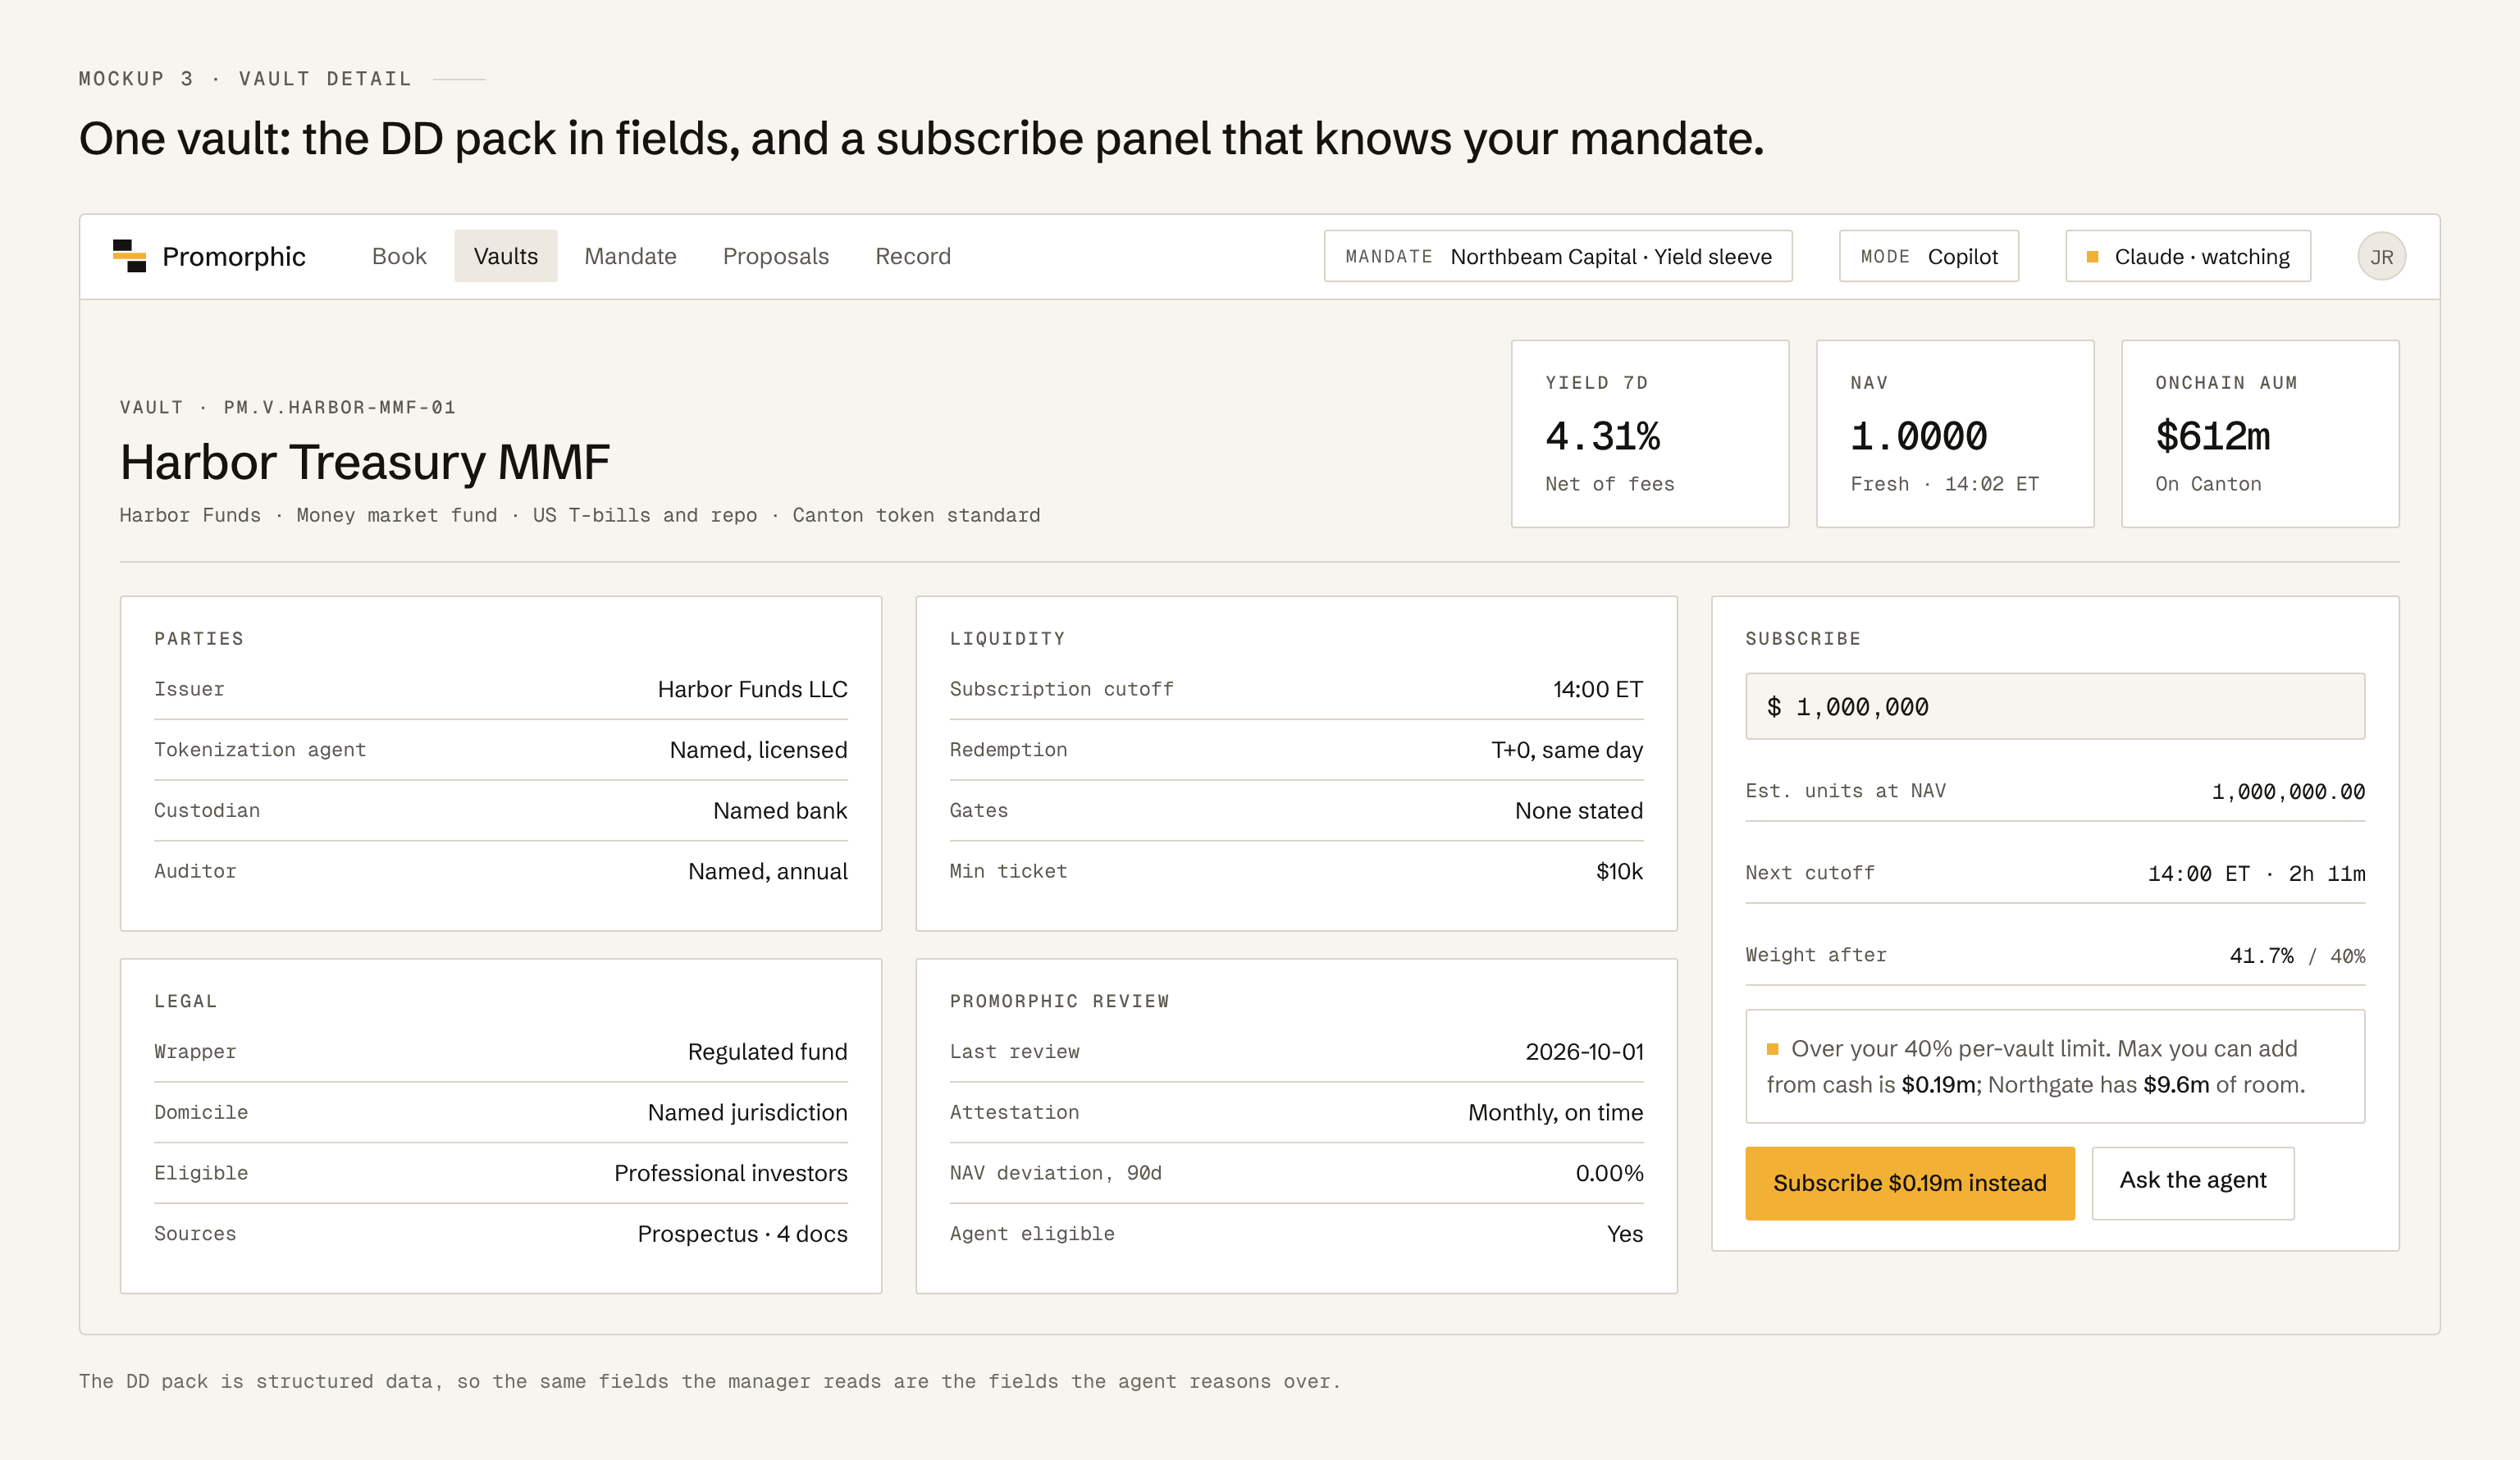Click the Ask the agent button

[x=2192, y=1183]
